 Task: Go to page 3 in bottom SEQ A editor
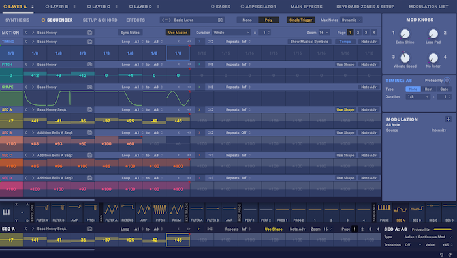370,229
